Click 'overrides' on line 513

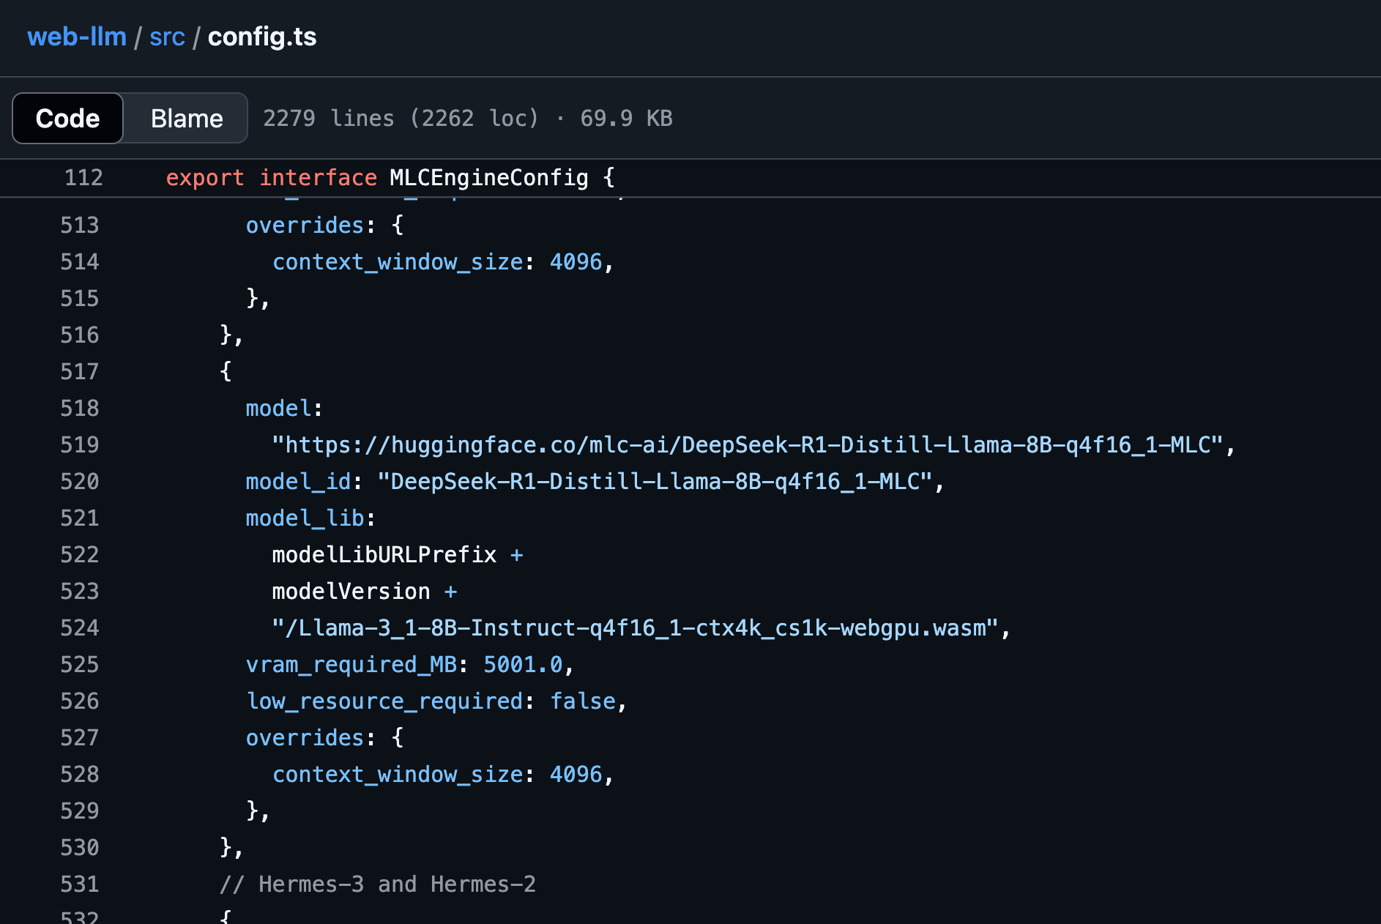click(305, 225)
